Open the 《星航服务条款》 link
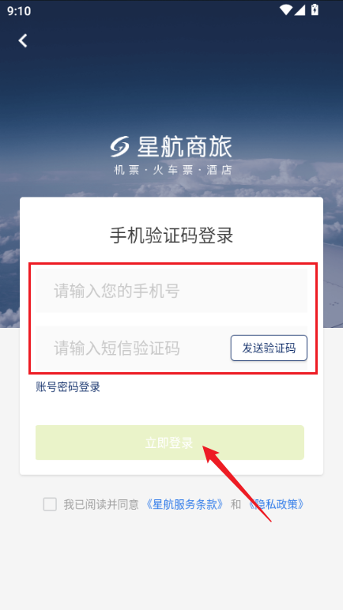This screenshot has width=343, height=610. (185, 505)
